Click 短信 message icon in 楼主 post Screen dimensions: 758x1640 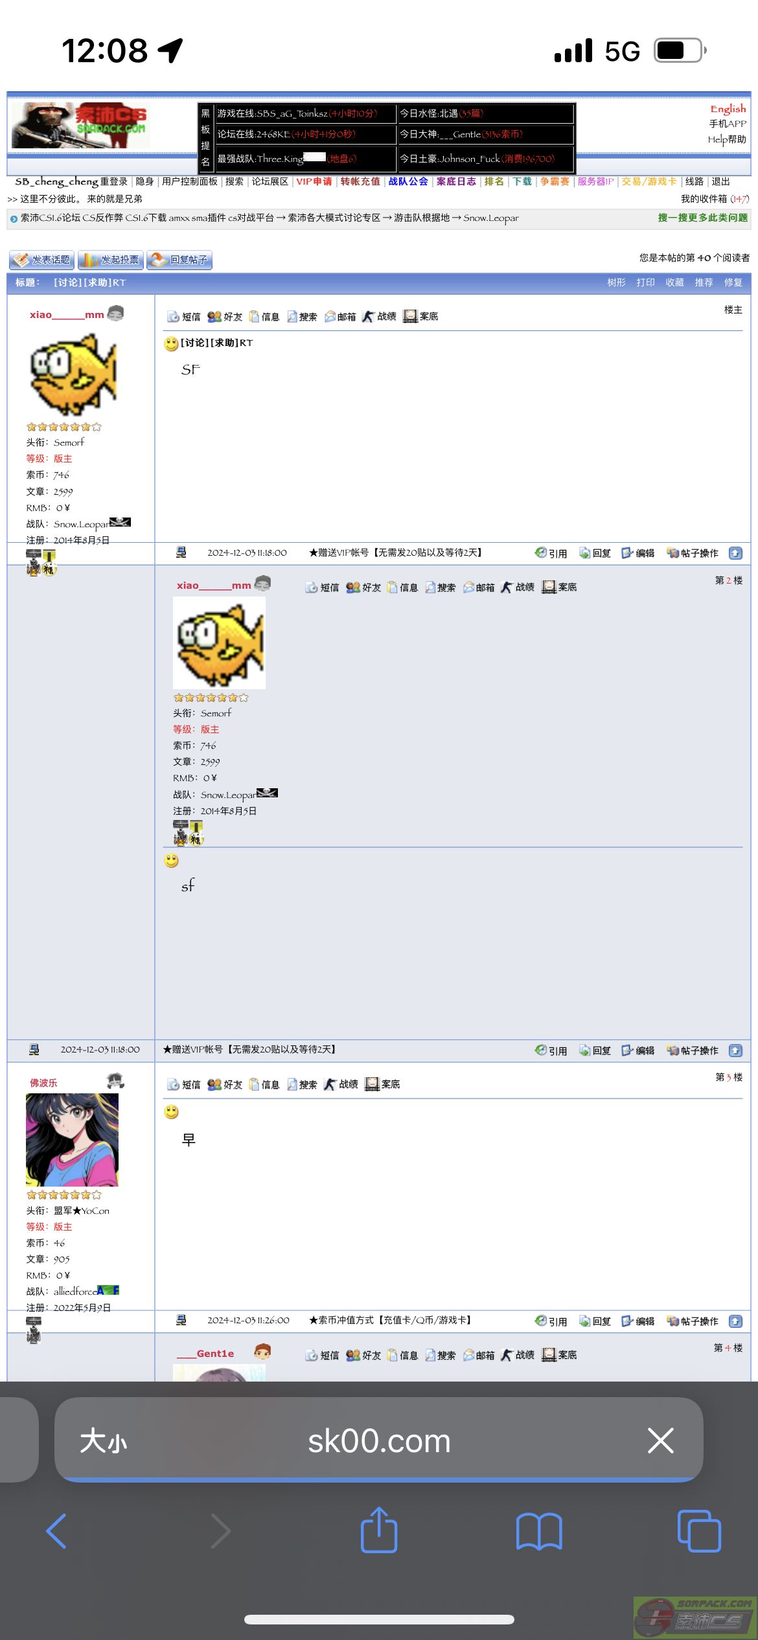(x=183, y=316)
